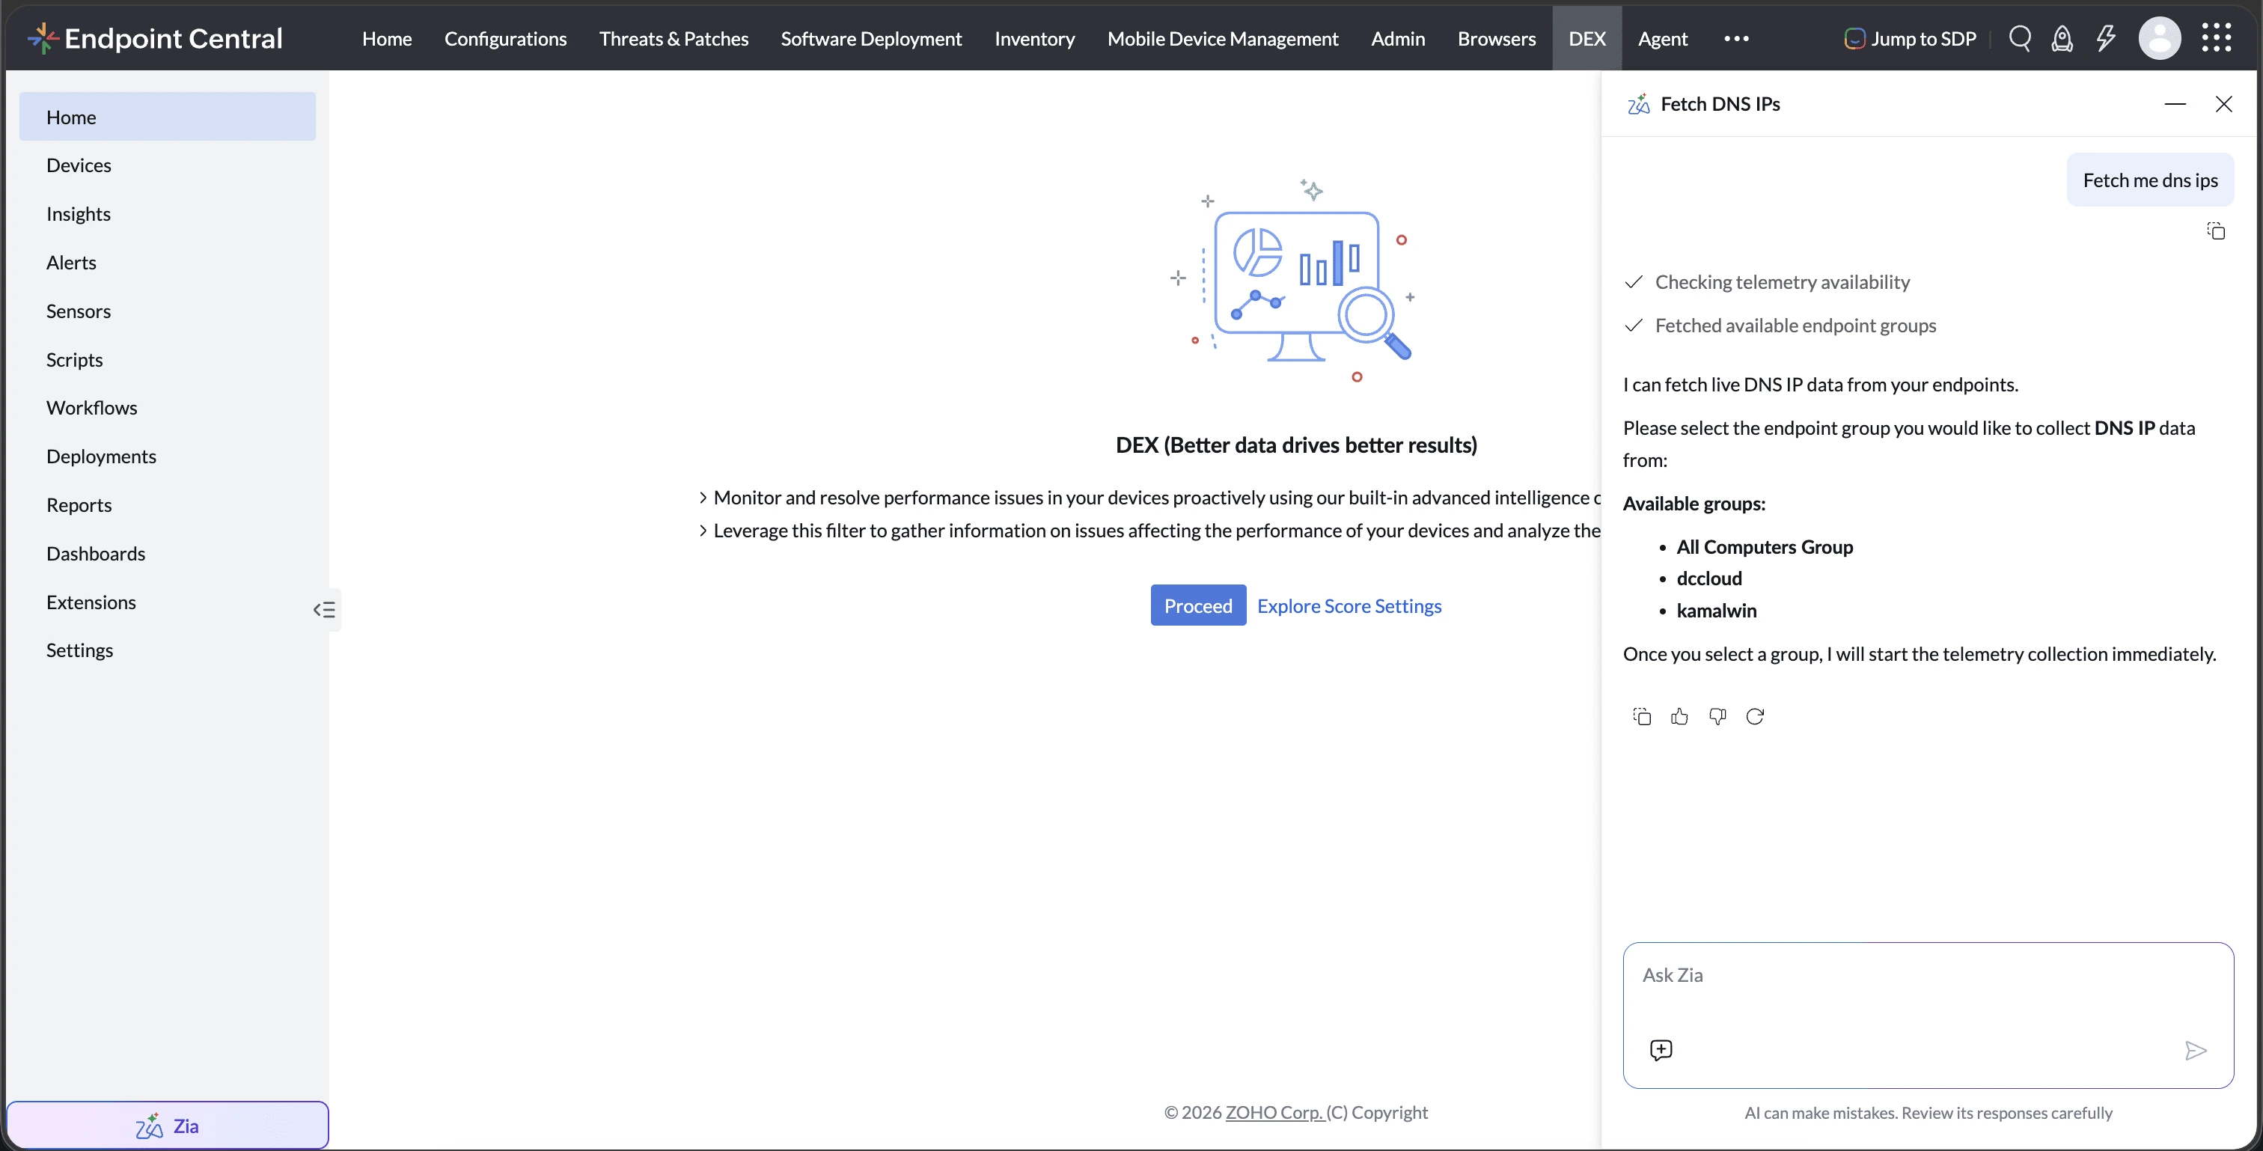The width and height of the screenshot is (2263, 1151).
Task: Click 'All Computers Group' in available groups
Action: 1764,546
